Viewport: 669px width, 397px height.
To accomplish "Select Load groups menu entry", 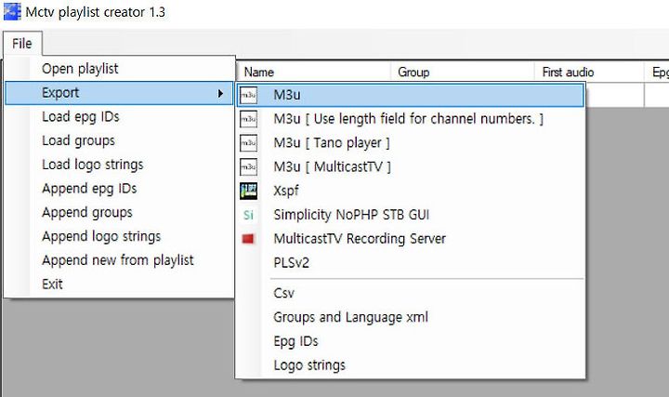I will 120,140.
